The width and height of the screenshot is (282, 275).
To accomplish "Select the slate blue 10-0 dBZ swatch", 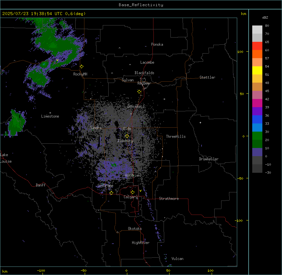I will (257, 152).
